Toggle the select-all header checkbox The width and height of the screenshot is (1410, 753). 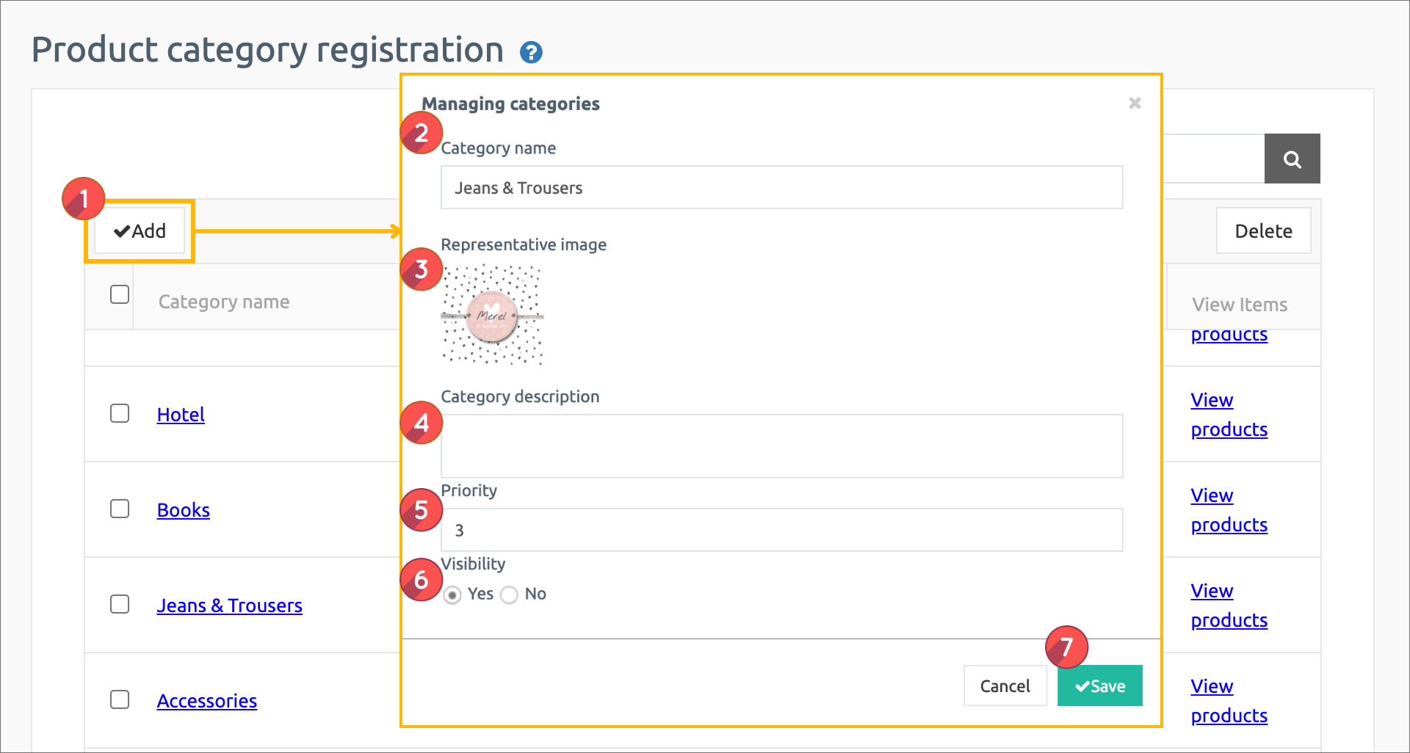pos(120,295)
